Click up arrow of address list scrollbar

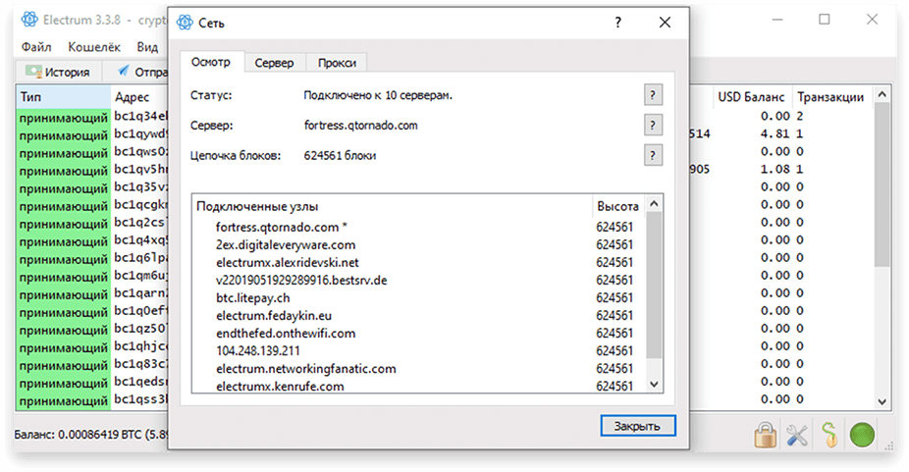click(882, 94)
